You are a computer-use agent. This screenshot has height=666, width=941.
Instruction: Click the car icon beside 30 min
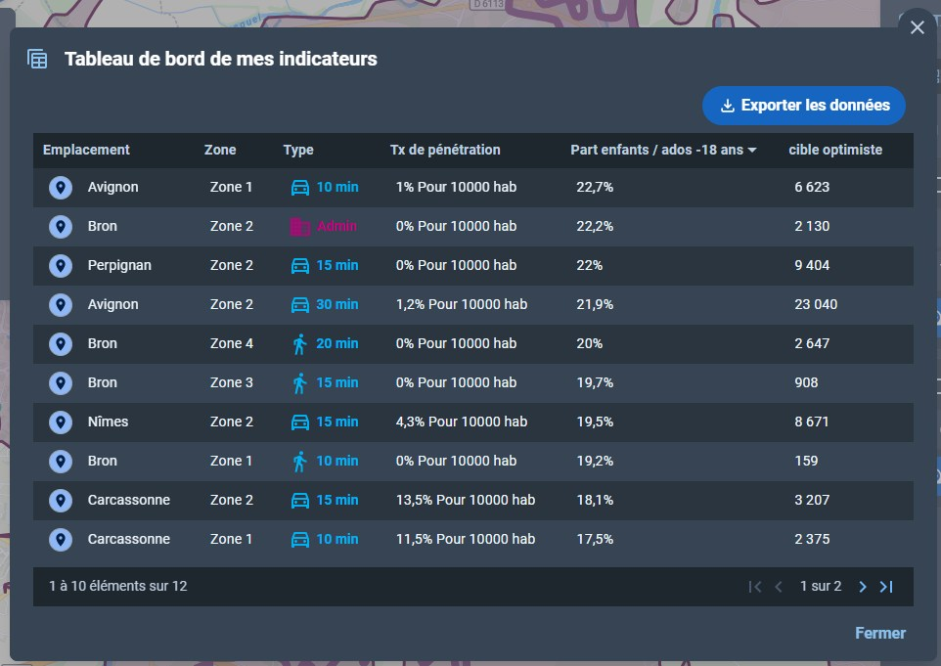click(300, 305)
